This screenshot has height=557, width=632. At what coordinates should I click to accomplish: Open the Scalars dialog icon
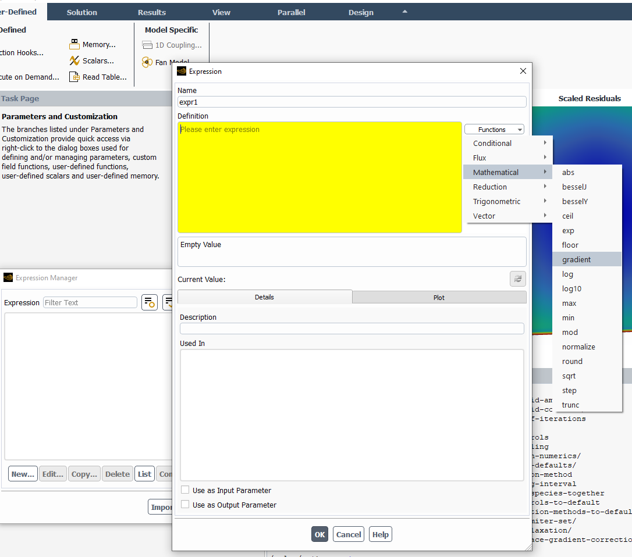(74, 60)
